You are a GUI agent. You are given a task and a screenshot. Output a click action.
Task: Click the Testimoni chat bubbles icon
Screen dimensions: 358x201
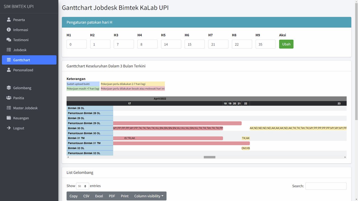9,40
